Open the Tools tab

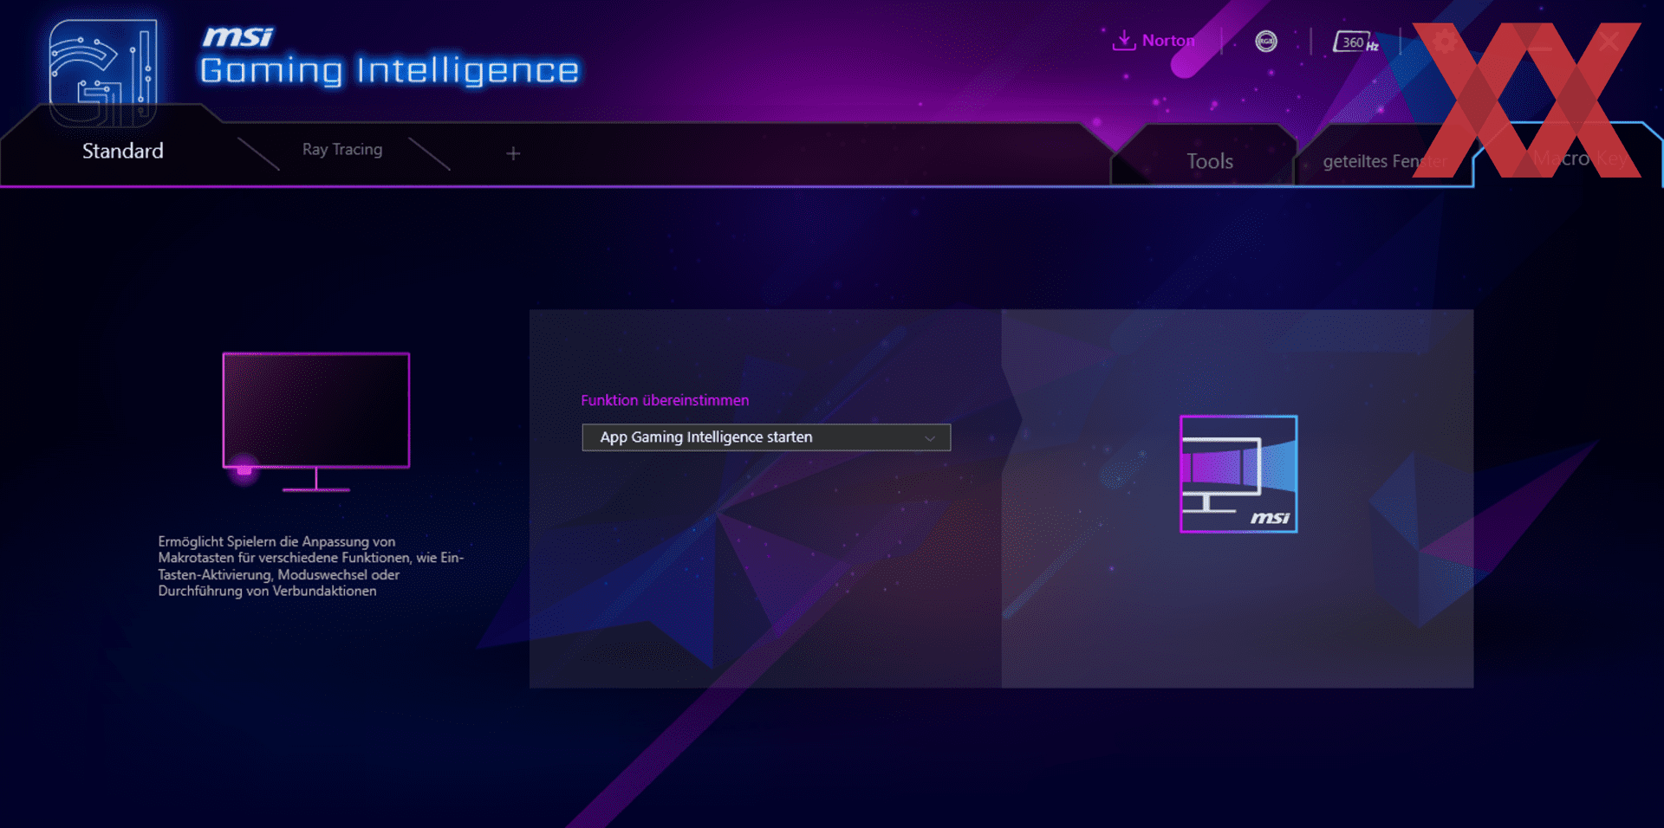click(x=1209, y=161)
